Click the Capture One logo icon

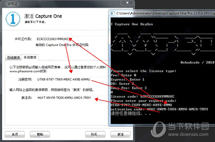click(13, 19)
